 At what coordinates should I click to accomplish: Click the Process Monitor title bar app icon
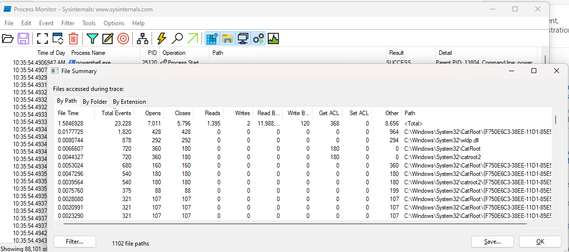7,9
